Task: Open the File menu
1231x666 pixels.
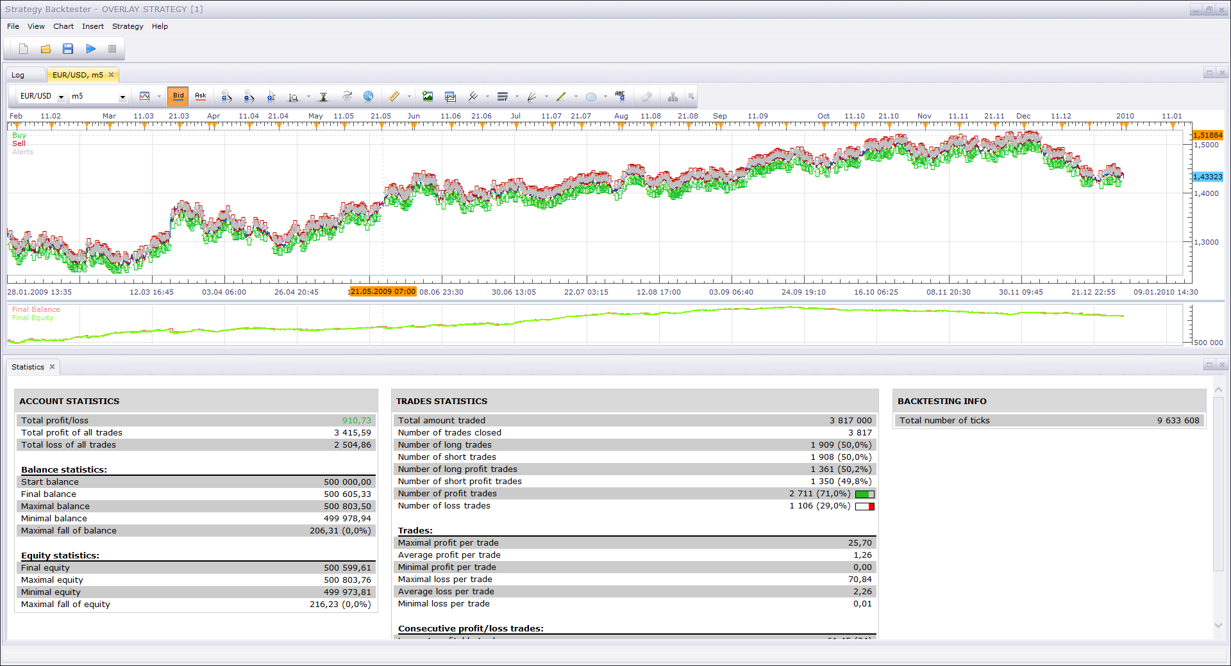Action: [x=13, y=26]
